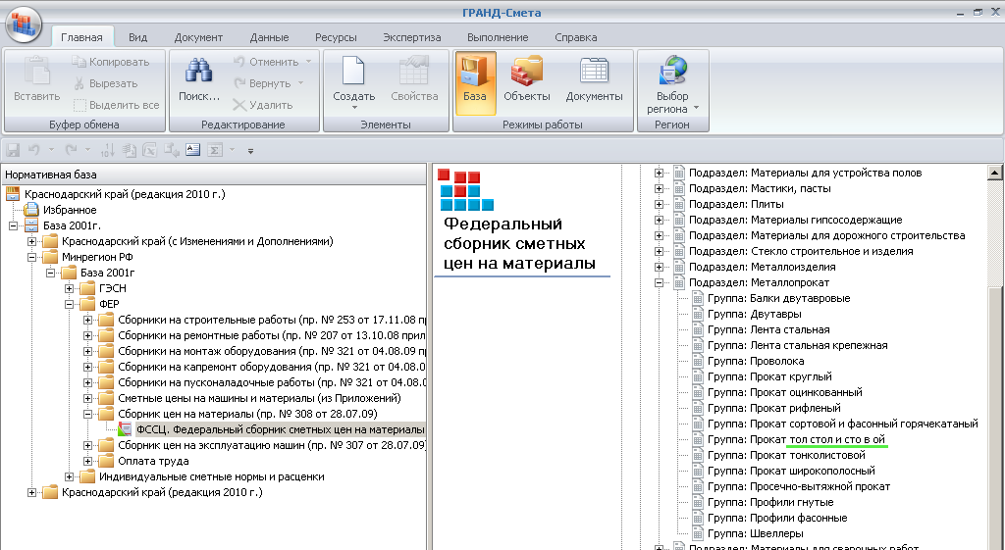
Task: Select Индивидуальные сметные нормы и расценки
Action: click(x=212, y=477)
